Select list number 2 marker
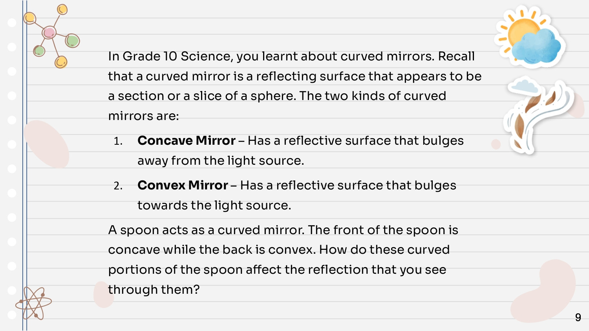The height and width of the screenshot is (331, 589). coord(118,186)
